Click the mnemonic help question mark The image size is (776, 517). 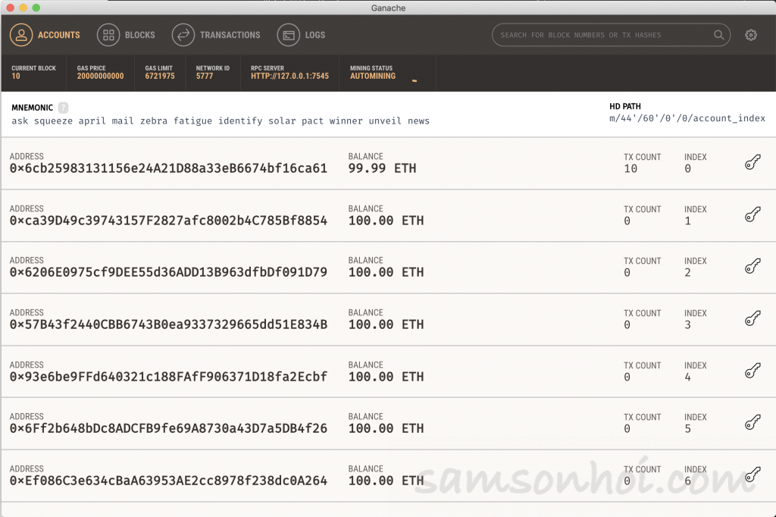click(x=63, y=108)
